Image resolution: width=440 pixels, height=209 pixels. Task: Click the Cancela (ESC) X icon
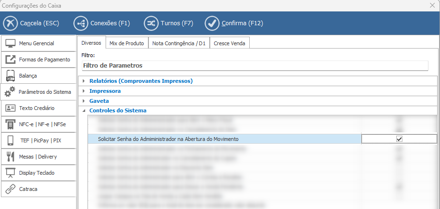10,23
